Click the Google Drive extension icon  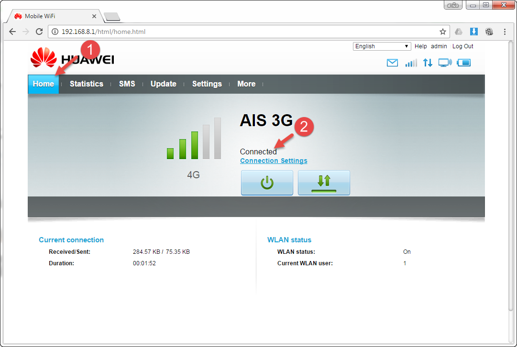(x=458, y=32)
